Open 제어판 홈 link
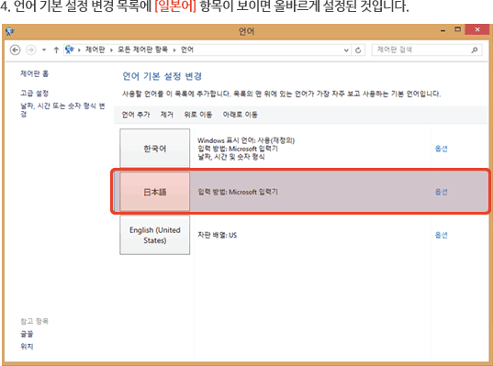 coord(35,73)
